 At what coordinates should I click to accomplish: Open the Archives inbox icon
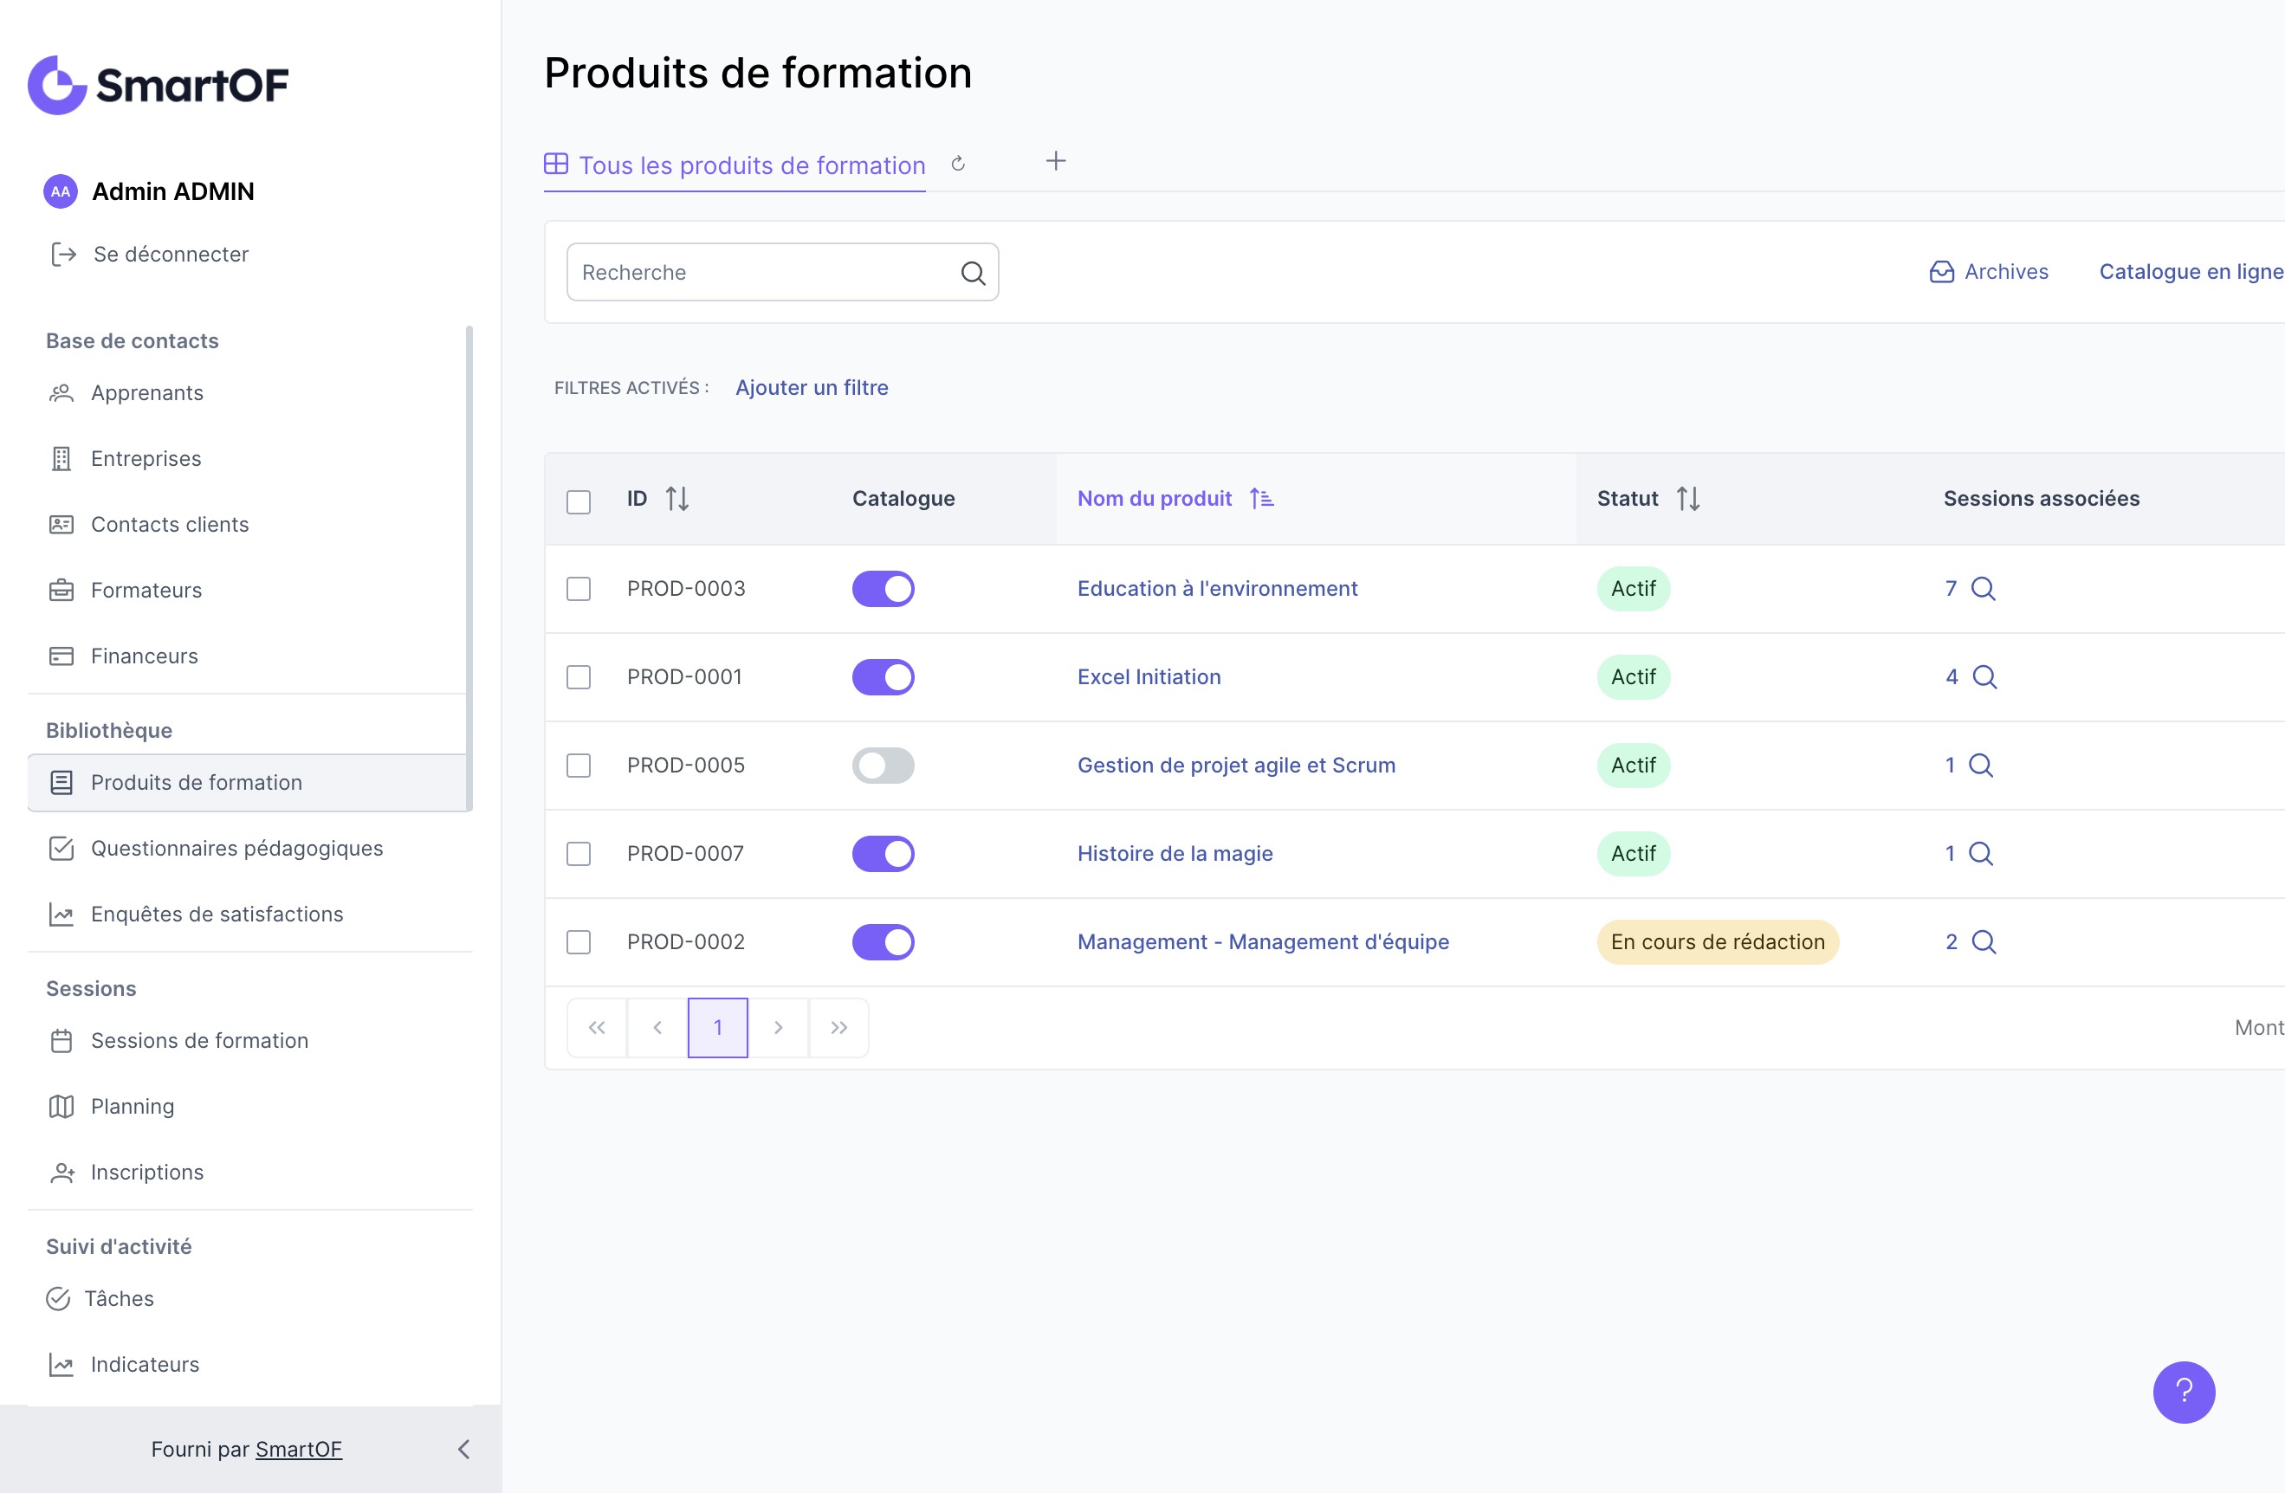pos(1941,272)
